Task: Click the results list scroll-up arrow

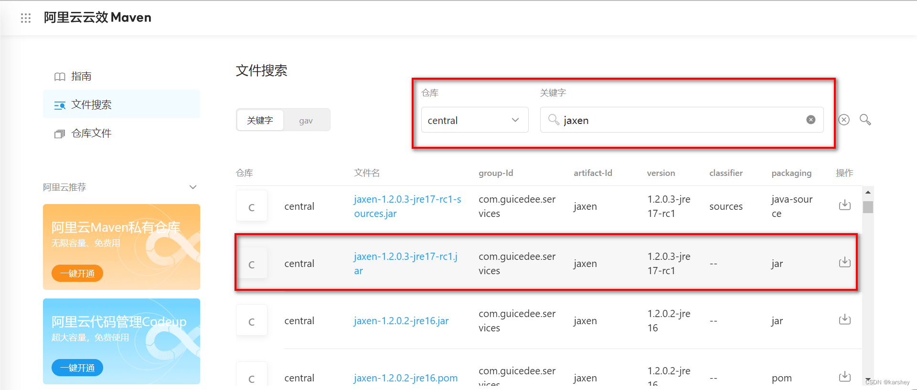Action: [x=868, y=192]
